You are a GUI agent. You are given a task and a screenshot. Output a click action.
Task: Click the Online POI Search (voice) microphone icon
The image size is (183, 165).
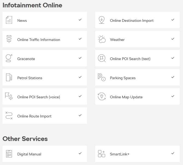point(9,96)
